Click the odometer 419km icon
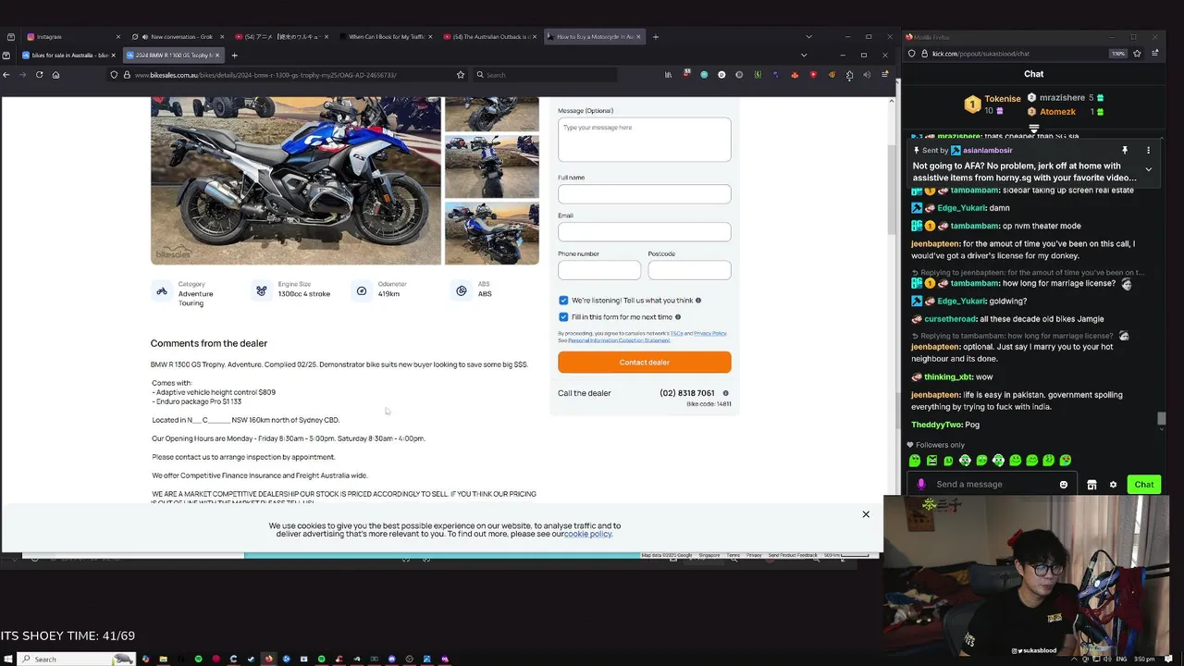This screenshot has width=1184, height=666. coord(362,291)
